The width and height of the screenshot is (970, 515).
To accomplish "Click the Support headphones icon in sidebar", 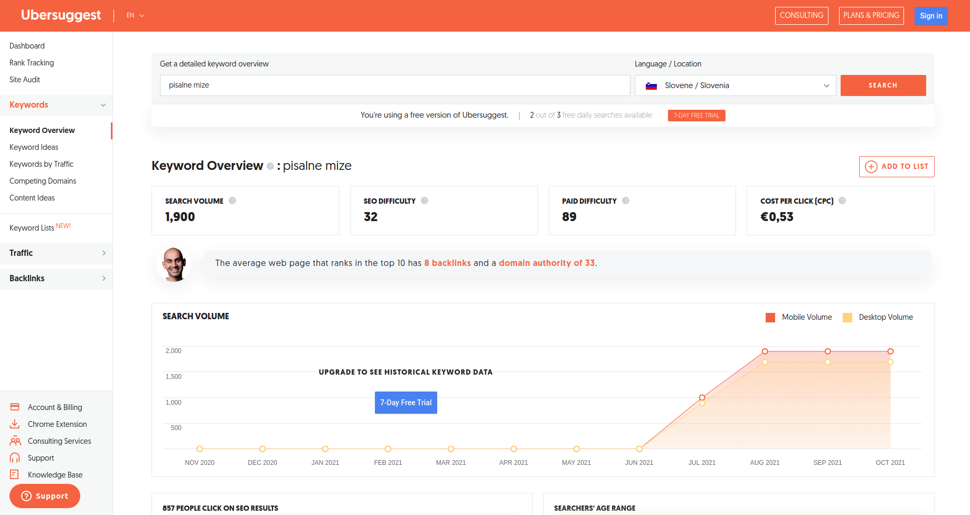I will coord(15,457).
